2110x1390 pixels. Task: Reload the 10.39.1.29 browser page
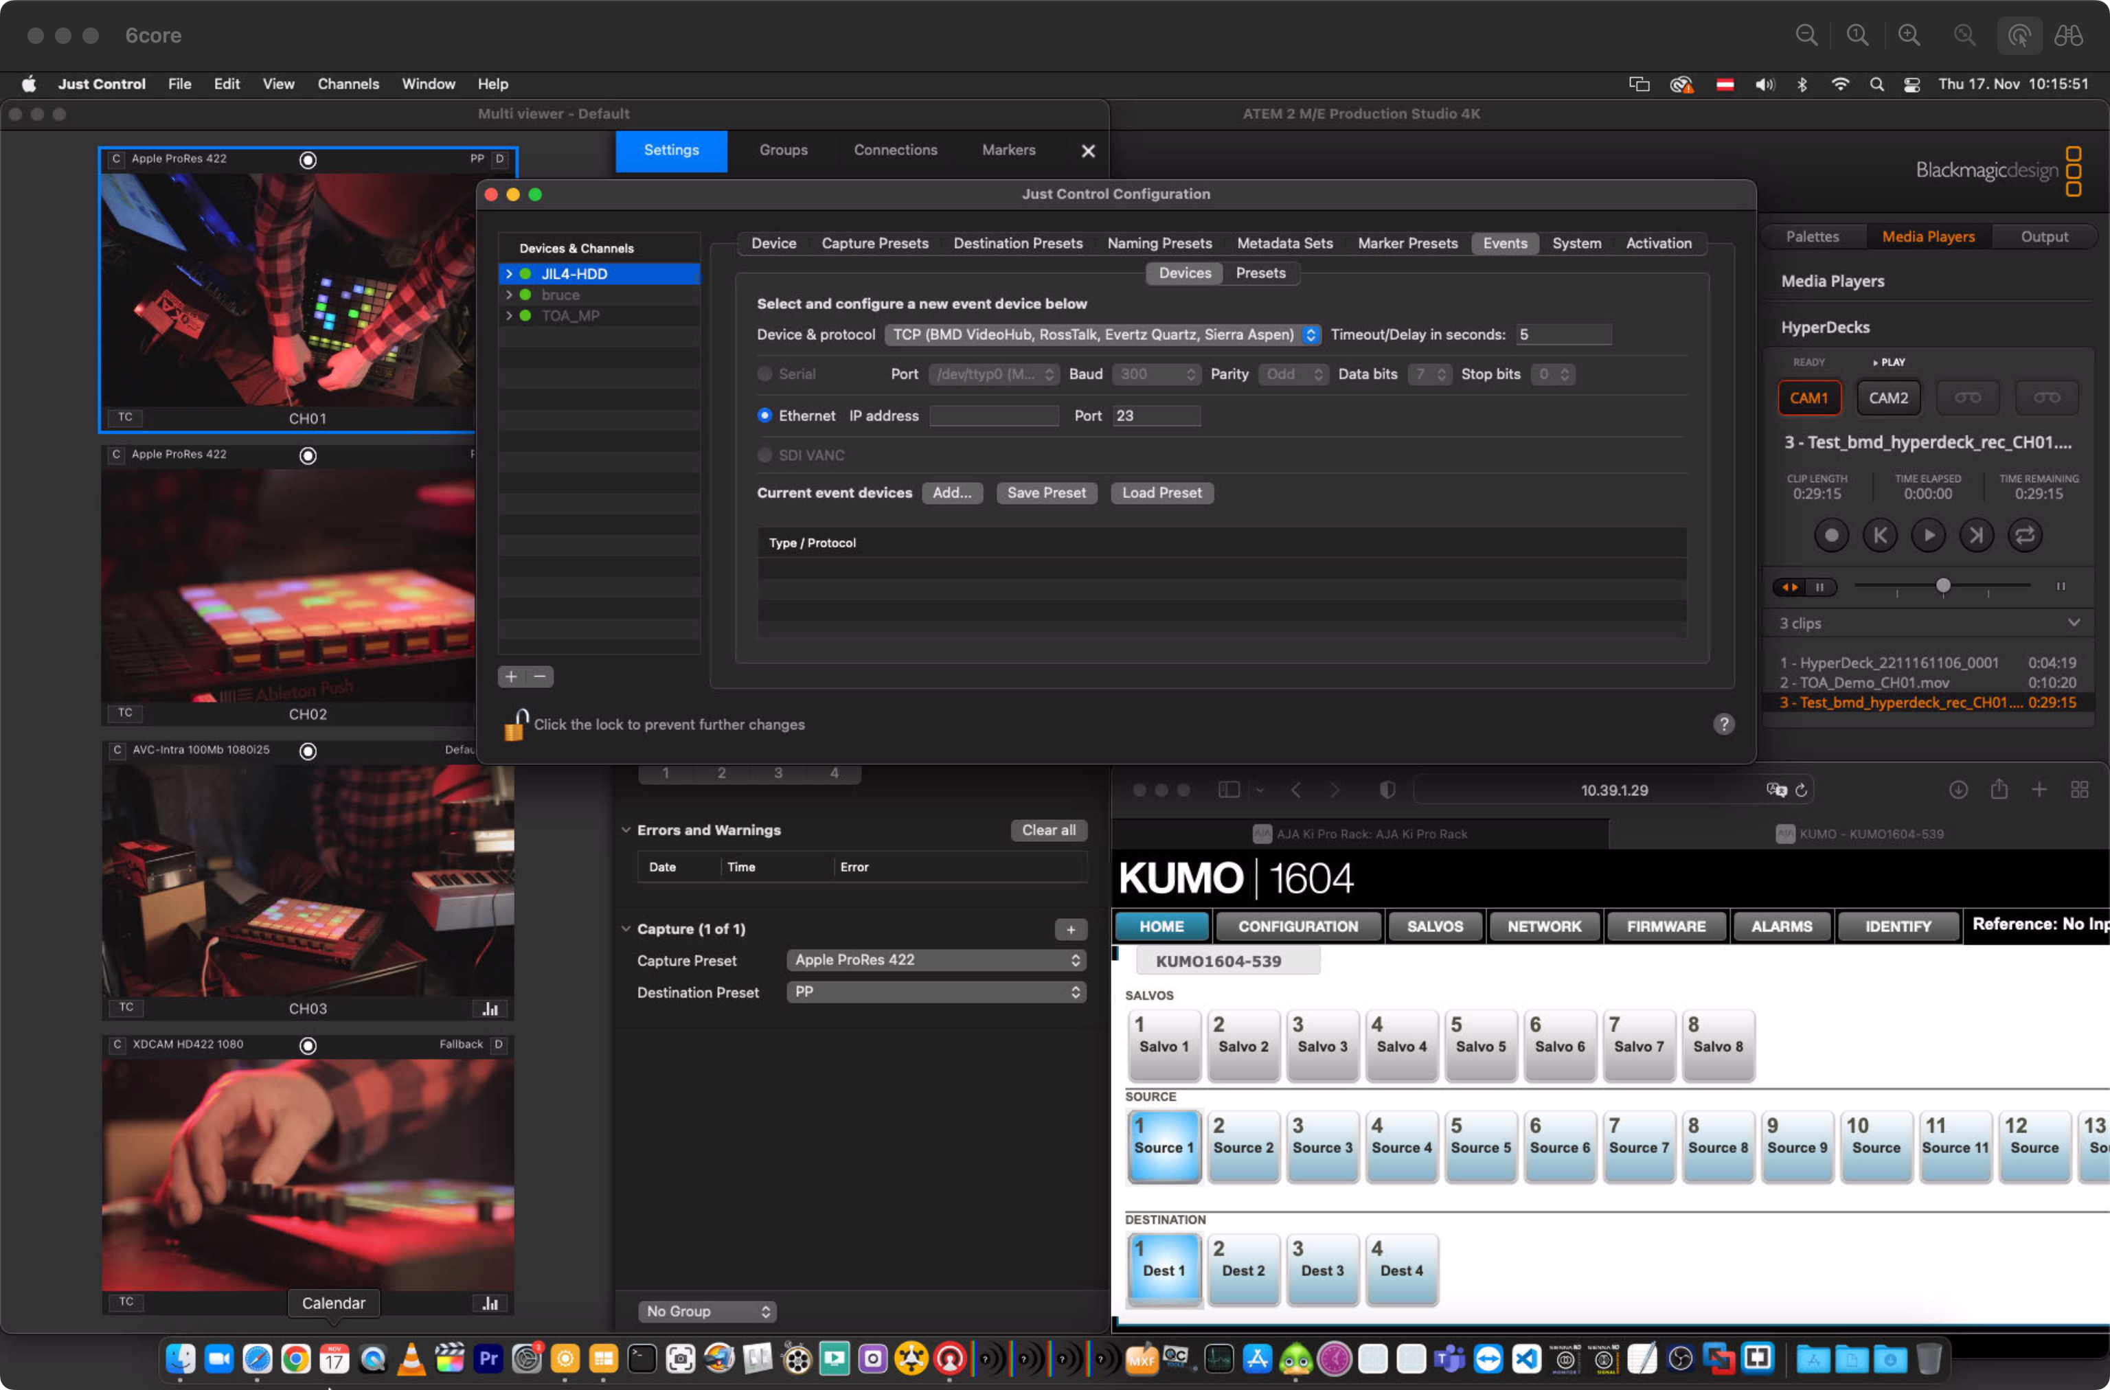coord(1801,790)
